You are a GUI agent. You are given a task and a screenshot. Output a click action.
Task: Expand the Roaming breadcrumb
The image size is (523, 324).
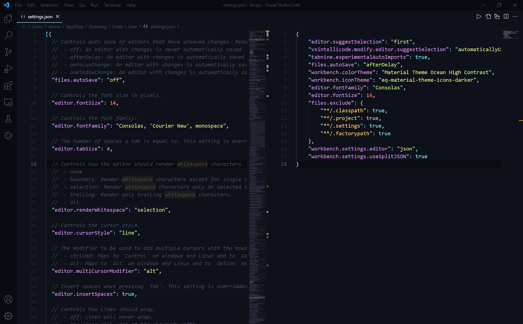[98, 27]
